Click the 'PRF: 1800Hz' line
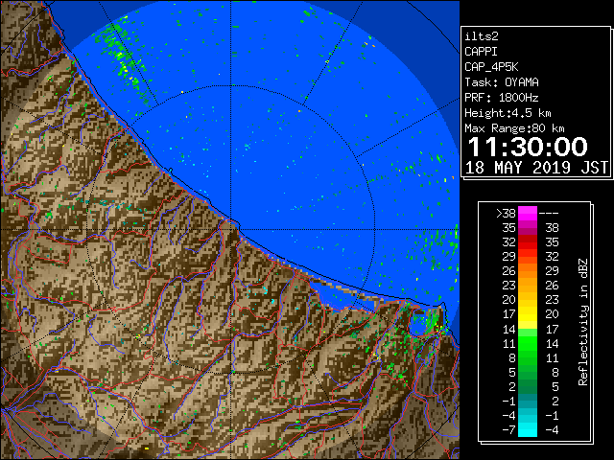Image resolution: width=614 pixels, height=460 pixels. tap(502, 98)
